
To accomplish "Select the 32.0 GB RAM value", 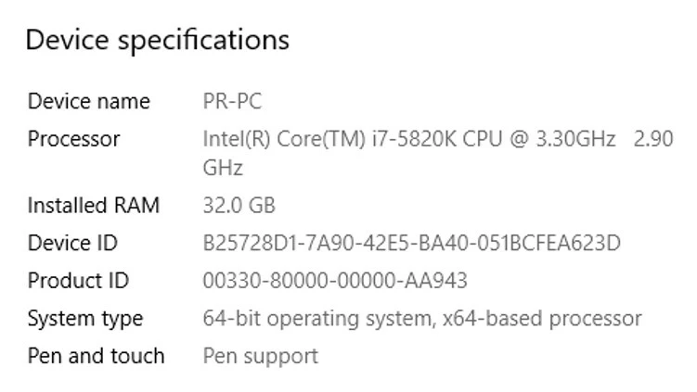I will [x=239, y=205].
